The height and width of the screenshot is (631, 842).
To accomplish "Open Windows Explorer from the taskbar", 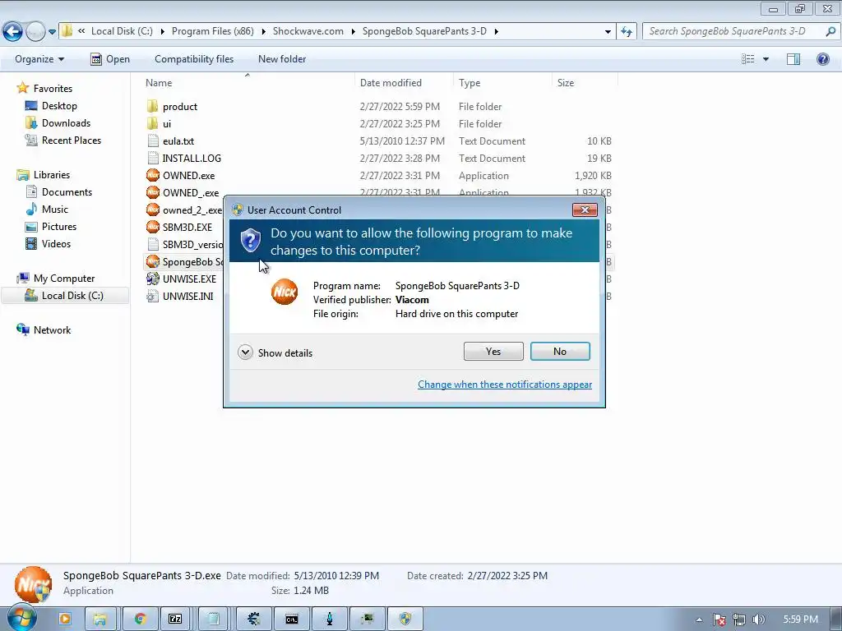I will pyautogui.click(x=99, y=619).
